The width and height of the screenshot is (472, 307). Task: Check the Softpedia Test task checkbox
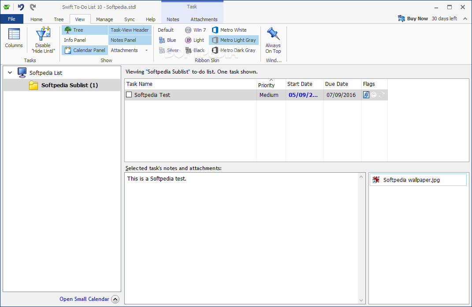pos(129,95)
